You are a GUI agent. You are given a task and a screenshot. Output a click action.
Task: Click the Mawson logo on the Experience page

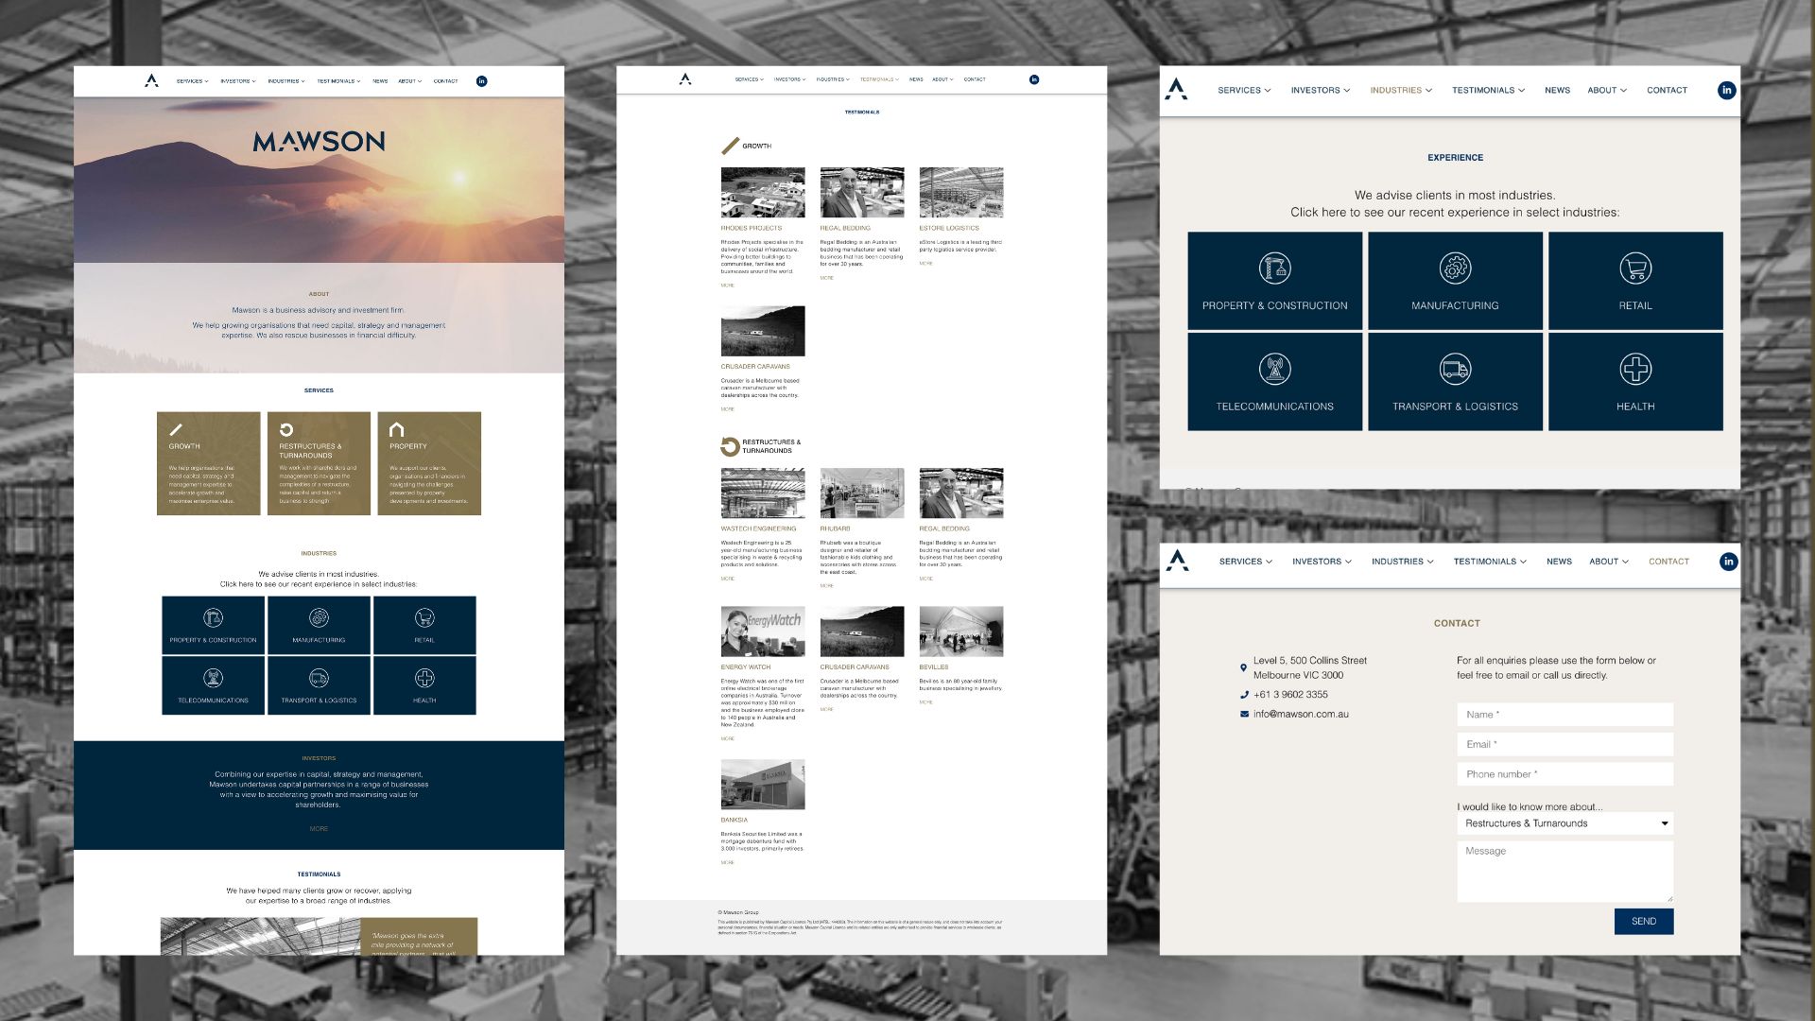(x=1176, y=89)
